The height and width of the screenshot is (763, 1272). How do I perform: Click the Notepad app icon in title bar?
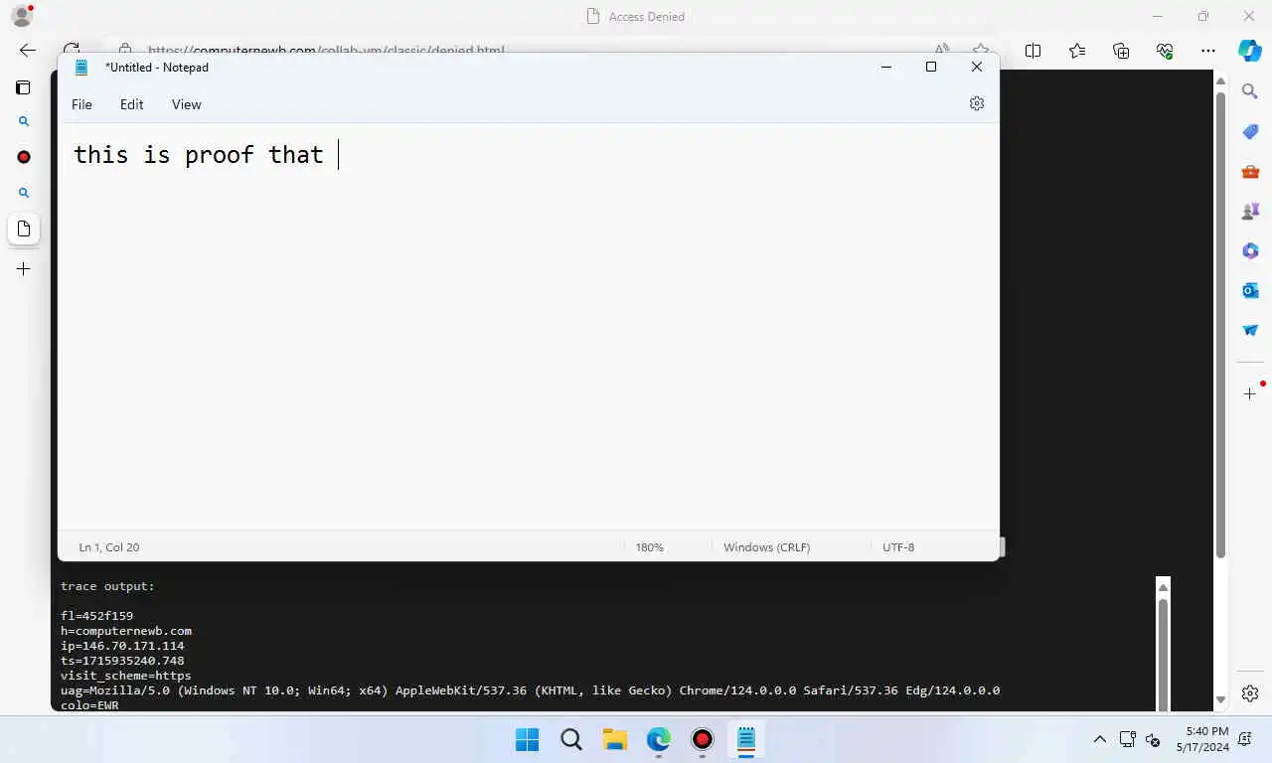(81, 67)
